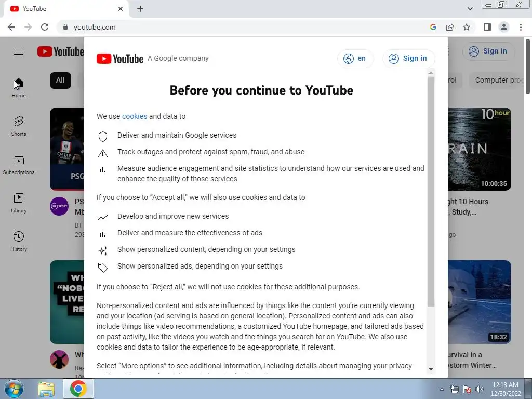Click the Chrome taskbar icon

point(78,389)
